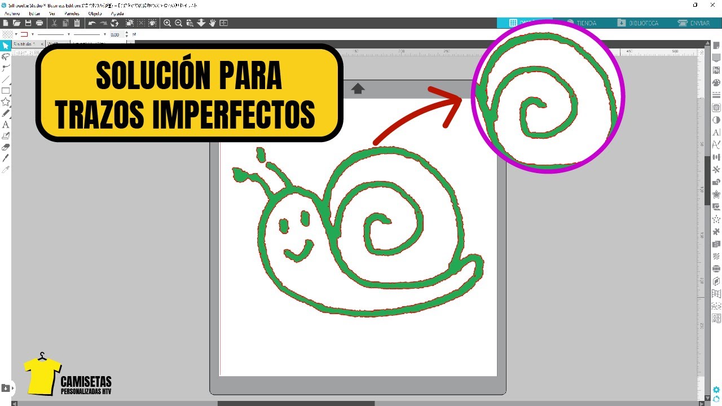Save the document with the floppy icon
The height and width of the screenshot is (406, 722).
[x=28, y=23]
